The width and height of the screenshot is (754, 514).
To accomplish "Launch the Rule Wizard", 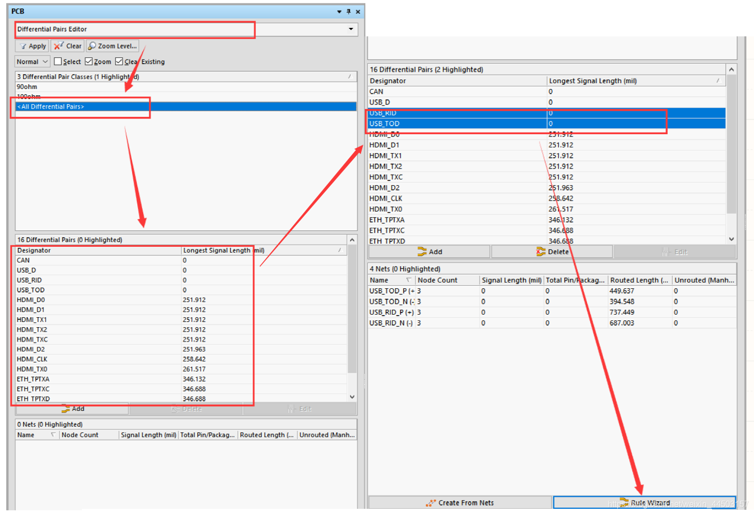I will pos(644,503).
